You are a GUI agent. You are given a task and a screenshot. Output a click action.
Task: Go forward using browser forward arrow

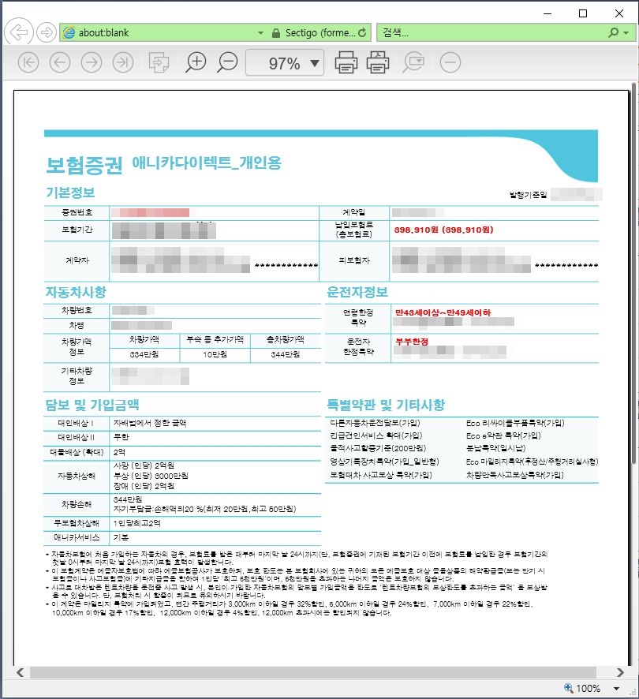point(47,32)
